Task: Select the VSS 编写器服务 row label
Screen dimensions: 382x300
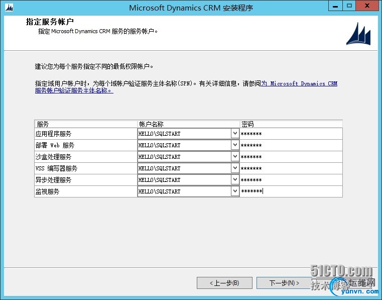Action: click(x=56, y=168)
